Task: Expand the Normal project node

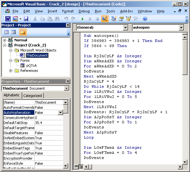Action: coord(4,40)
